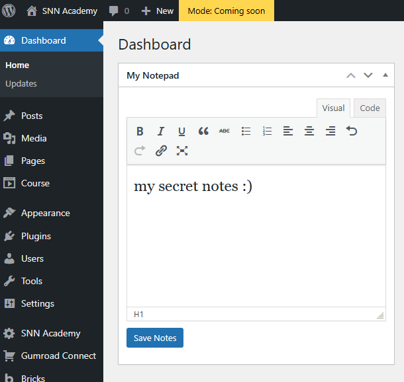Insert a blockquote in notepad

coord(203,131)
